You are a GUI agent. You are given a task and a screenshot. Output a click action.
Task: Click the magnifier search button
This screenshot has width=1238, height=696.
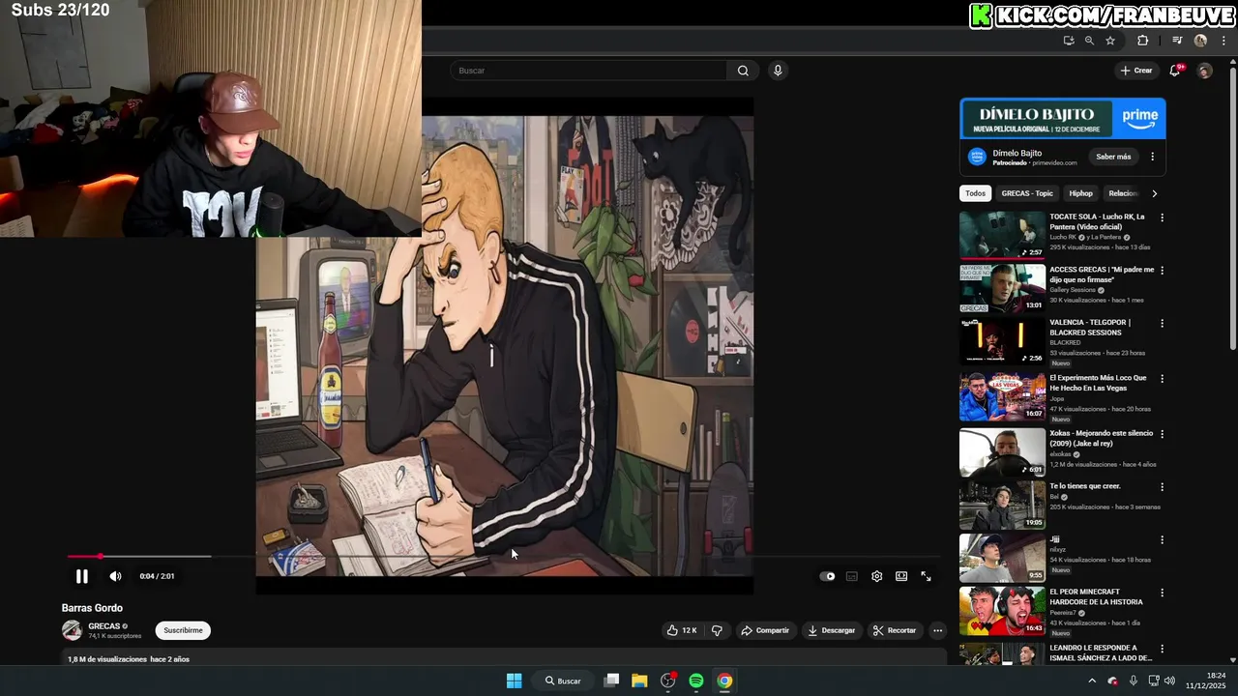point(743,71)
